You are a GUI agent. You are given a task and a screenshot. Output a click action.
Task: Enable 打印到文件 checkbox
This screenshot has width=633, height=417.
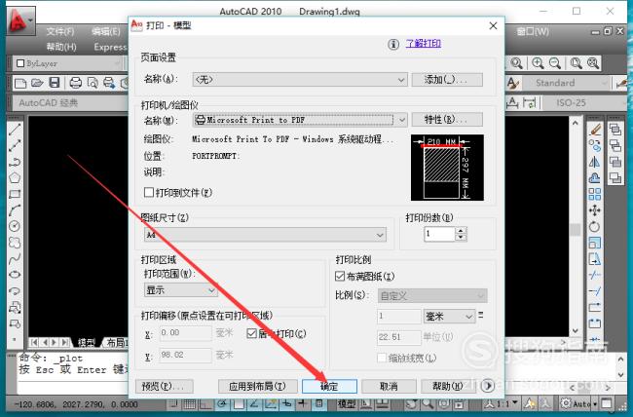149,192
